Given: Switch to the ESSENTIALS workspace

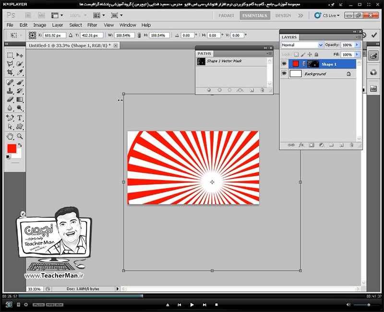Looking at the screenshot, I should [255, 15].
